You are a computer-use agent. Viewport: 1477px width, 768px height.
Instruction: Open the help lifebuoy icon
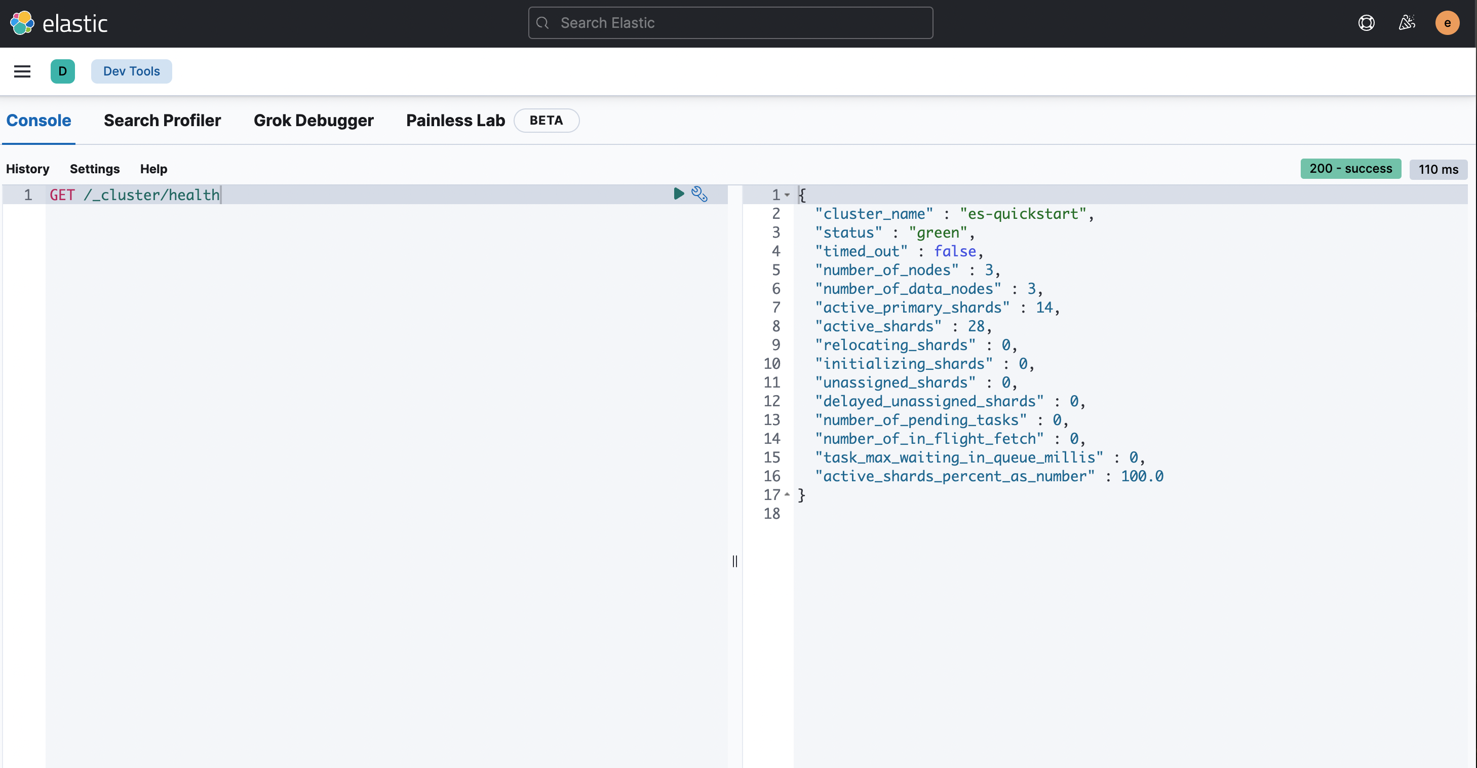(x=1367, y=23)
